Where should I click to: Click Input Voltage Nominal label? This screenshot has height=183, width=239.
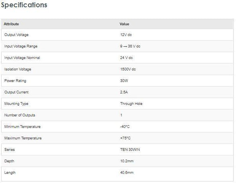pyautogui.click(x=22, y=58)
